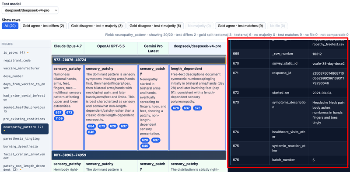Click the response_id row 671
This screenshot has height=172, width=350.
click(x=289, y=78)
